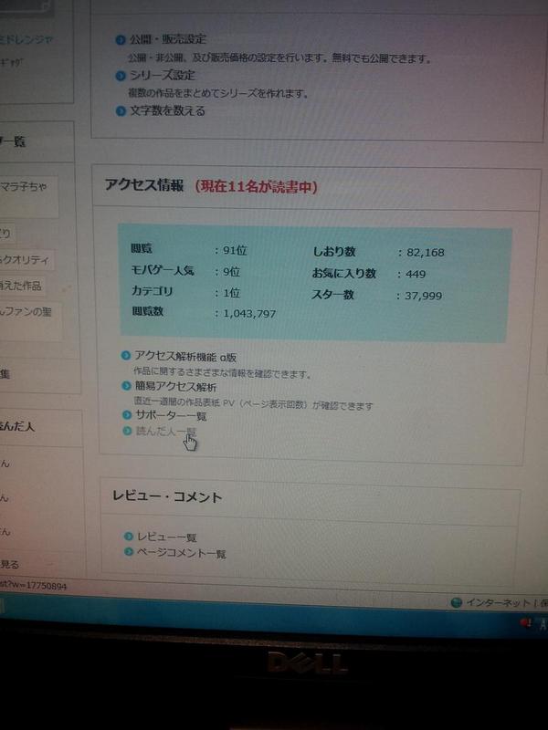This screenshot has width=548, height=730.
Task: Click bullet icon beside 公開・販売設定
Action: [121, 40]
